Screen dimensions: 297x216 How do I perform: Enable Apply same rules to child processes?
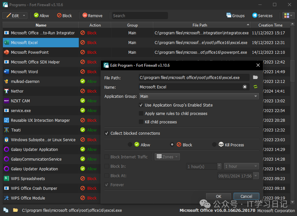point(141,113)
